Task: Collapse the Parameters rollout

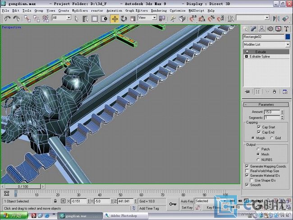Action: point(266,104)
